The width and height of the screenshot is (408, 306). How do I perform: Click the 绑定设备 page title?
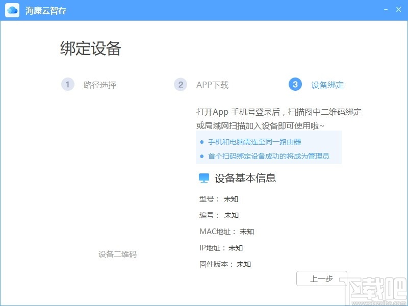pyautogui.click(x=92, y=48)
